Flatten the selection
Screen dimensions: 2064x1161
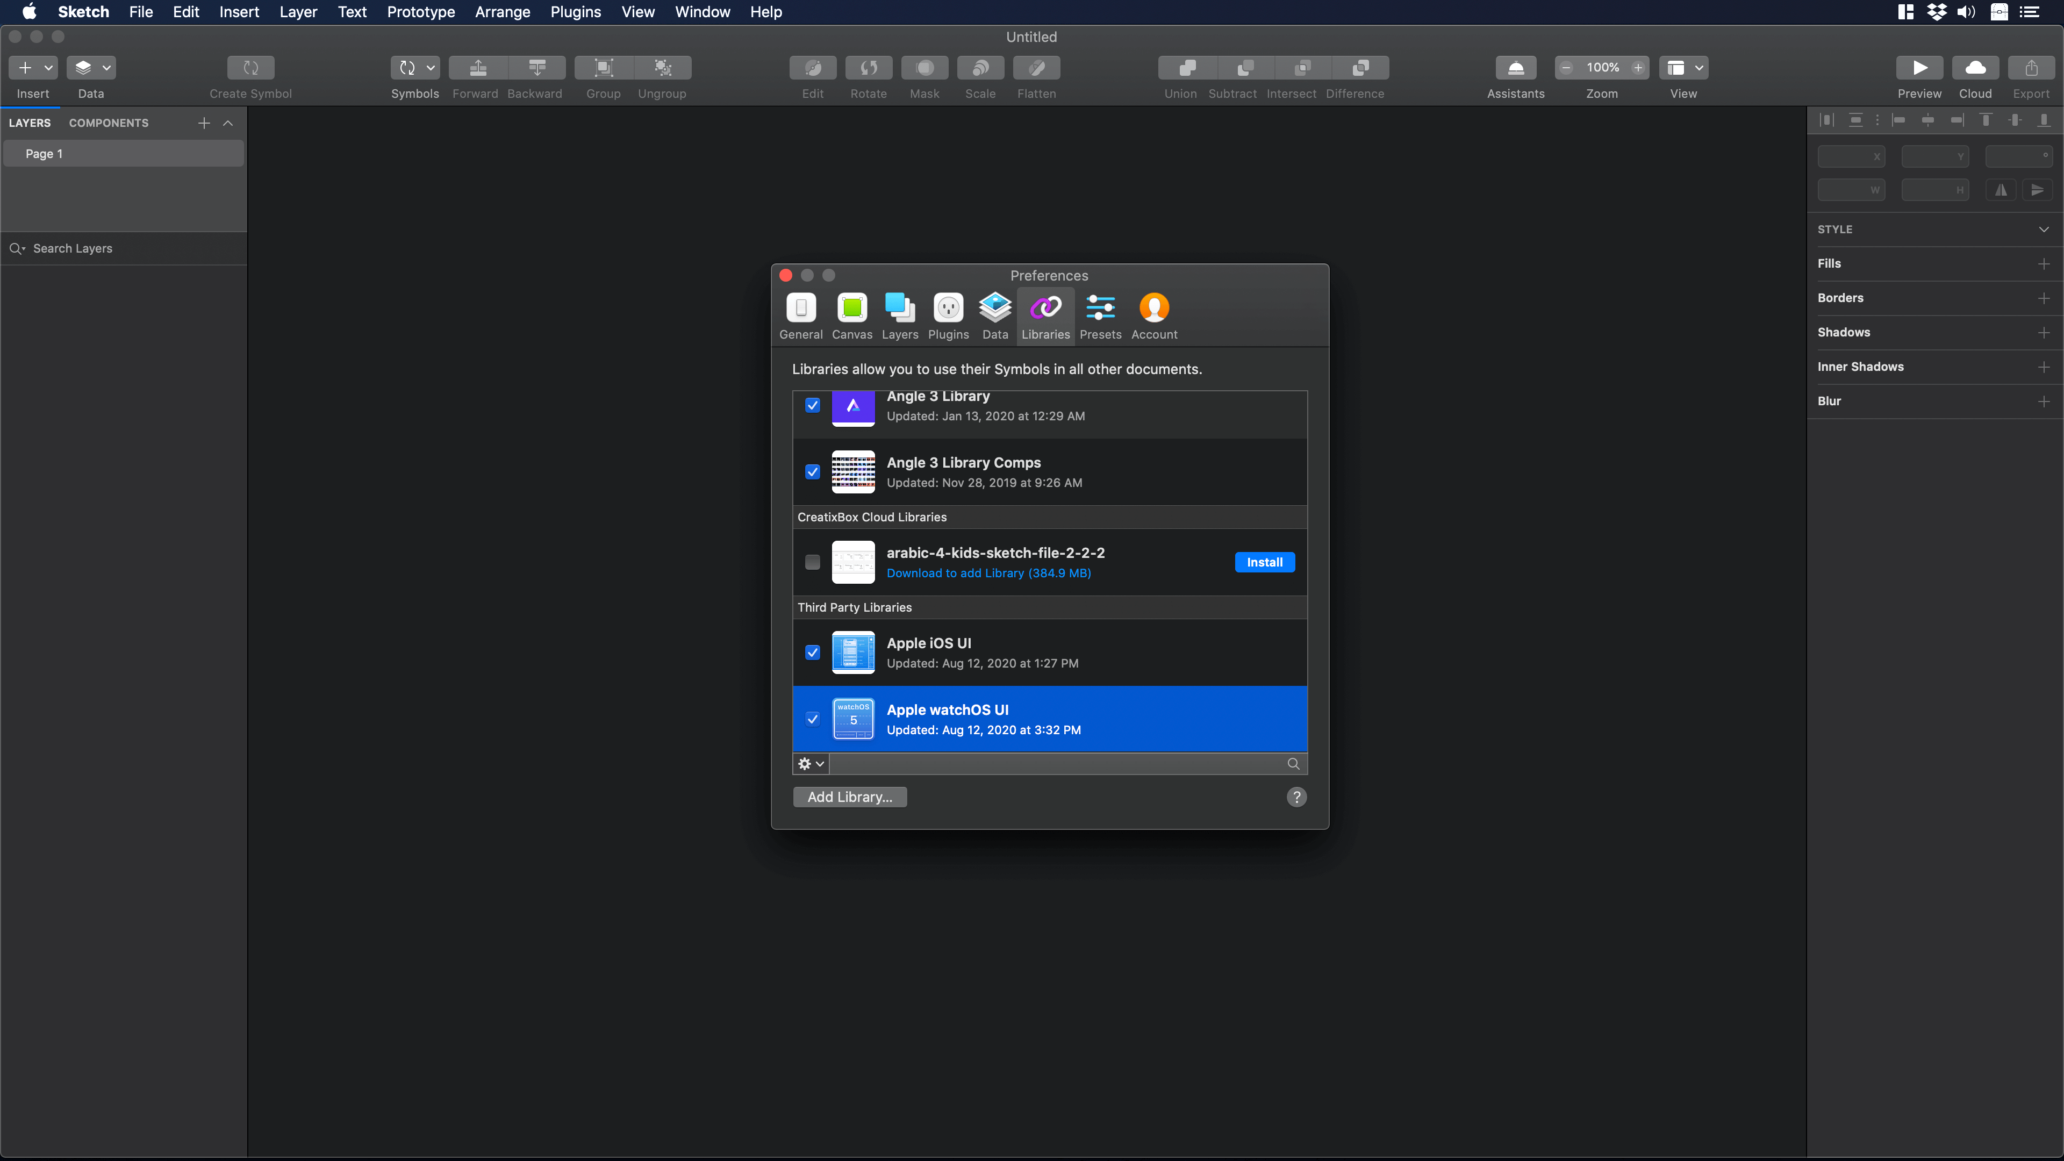1036,68
